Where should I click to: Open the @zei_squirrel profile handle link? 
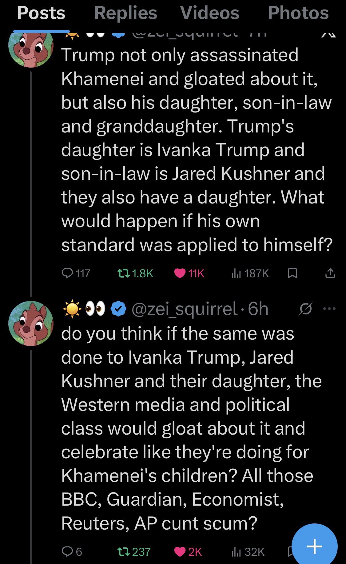pos(185,309)
